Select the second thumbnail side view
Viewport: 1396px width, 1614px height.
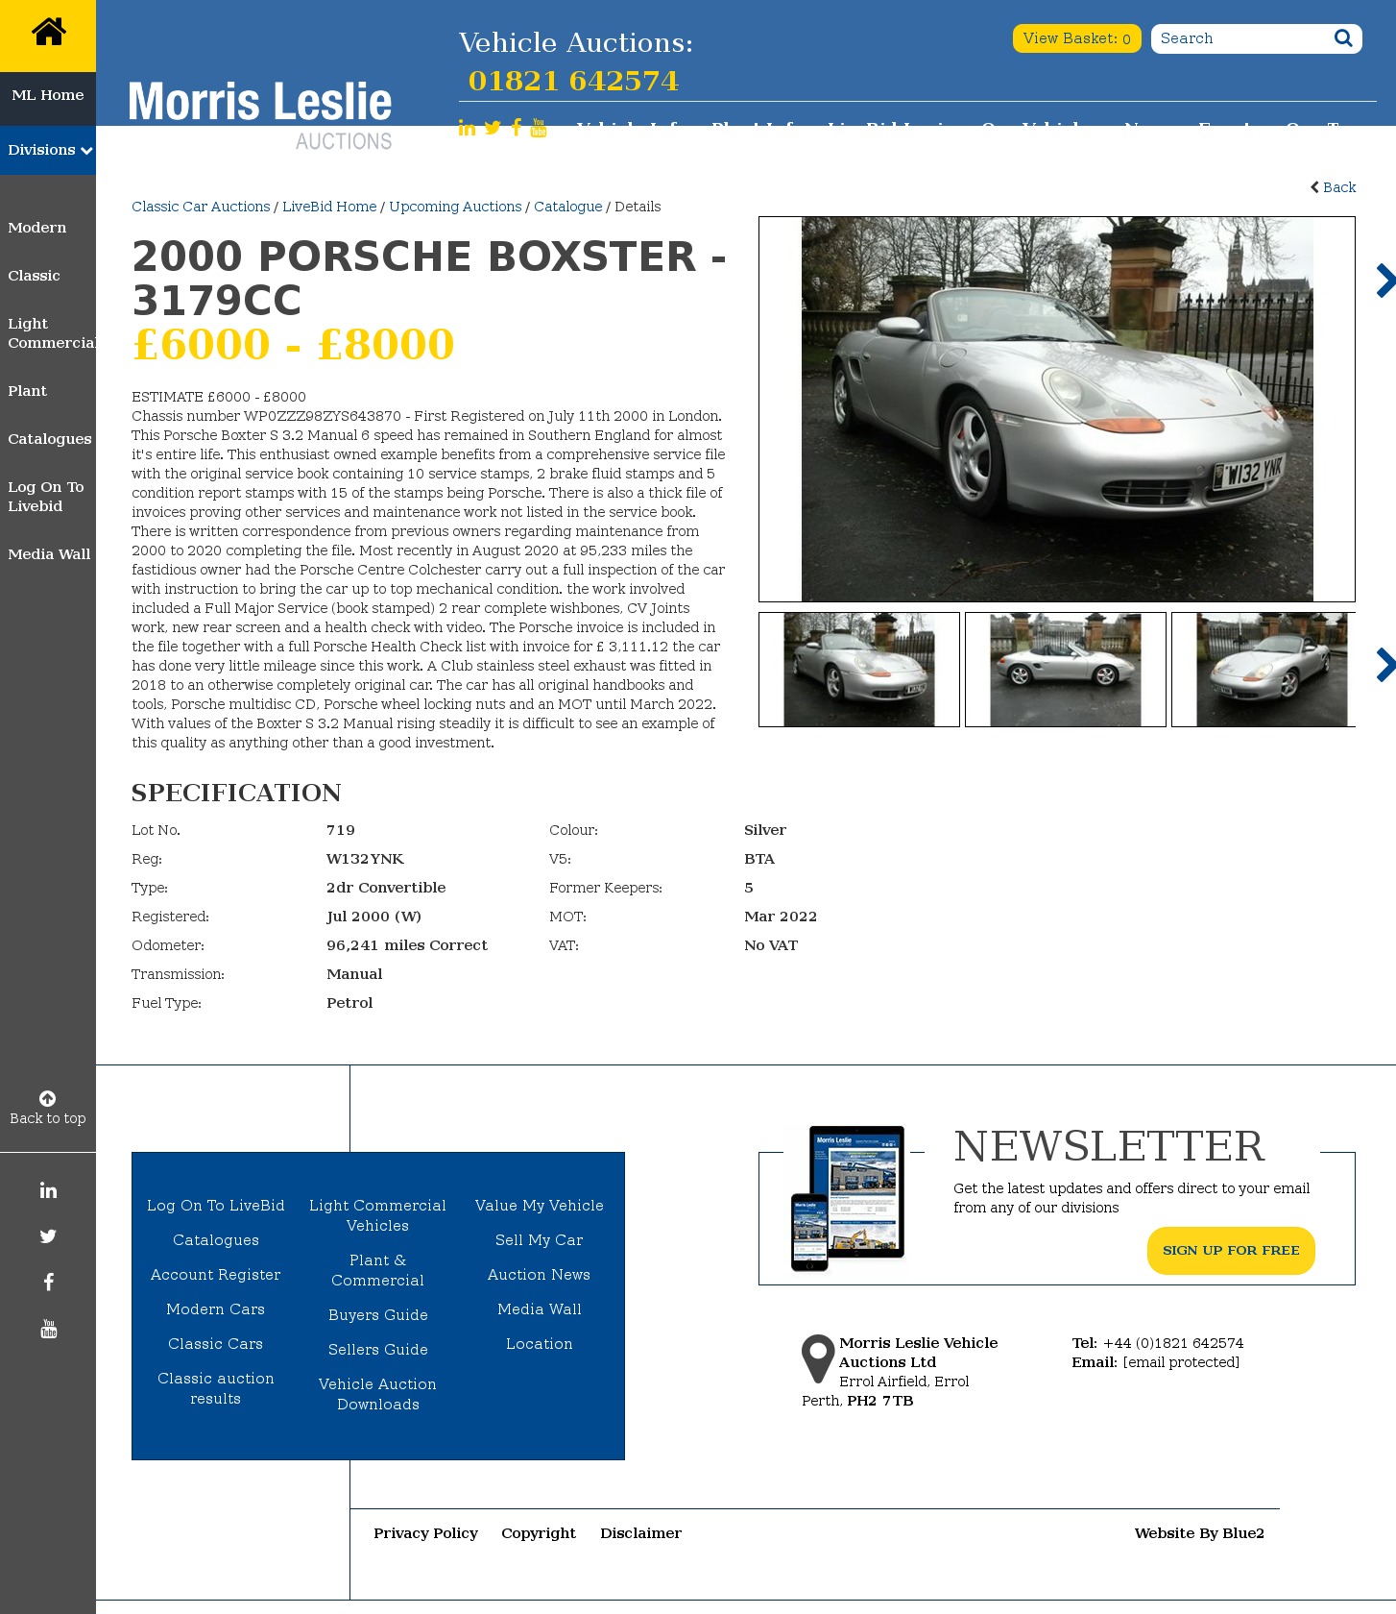pyautogui.click(x=1066, y=670)
